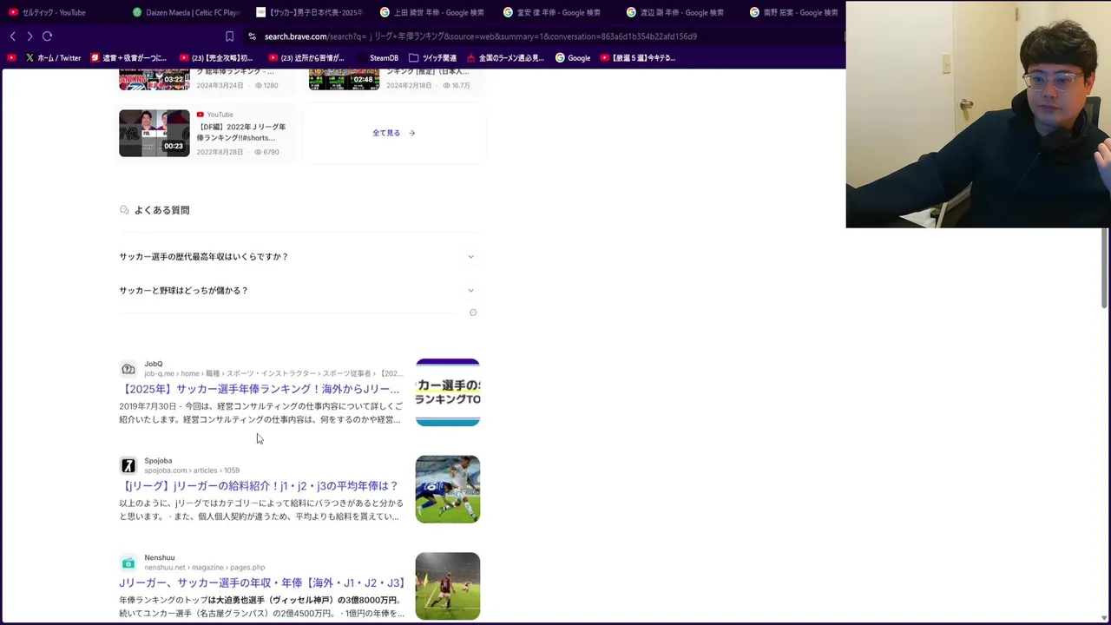Open the 全国のラーメン通必見 bookmark
This screenshot has width=1111, height=625.
click(x=505, y=58)
